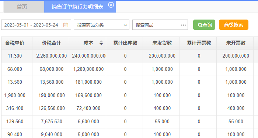Select cell 68,000.000 in 价税合计
The height and width of the screenshot is (138, 258).
coord(51,69)
